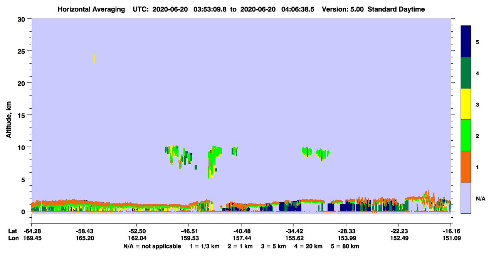
Task: Click the 30 altitude tick label
Action: [x=22, y=19]
